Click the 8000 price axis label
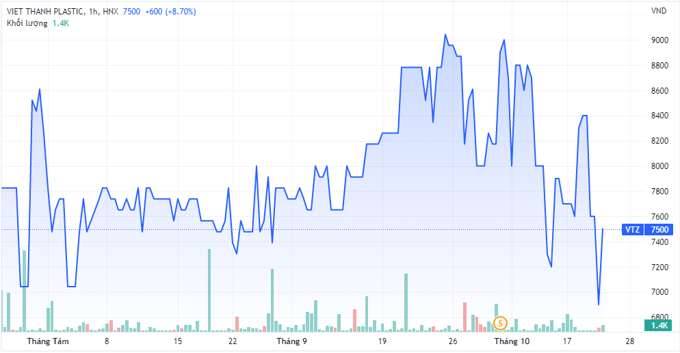 [659, 166]
